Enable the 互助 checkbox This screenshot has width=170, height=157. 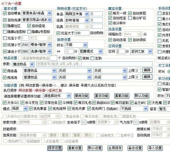pyautogui.click(x=92, y=58)
